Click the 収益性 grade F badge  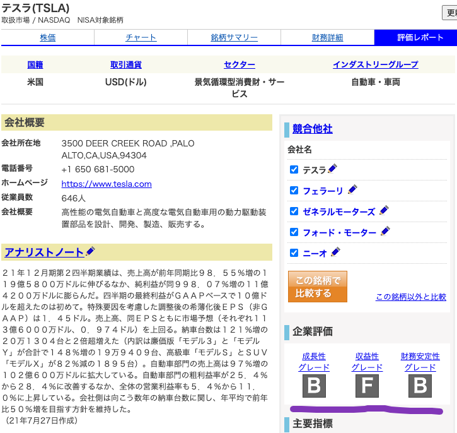coord(367,386)
